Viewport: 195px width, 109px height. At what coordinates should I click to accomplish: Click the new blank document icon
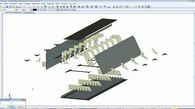4,7
